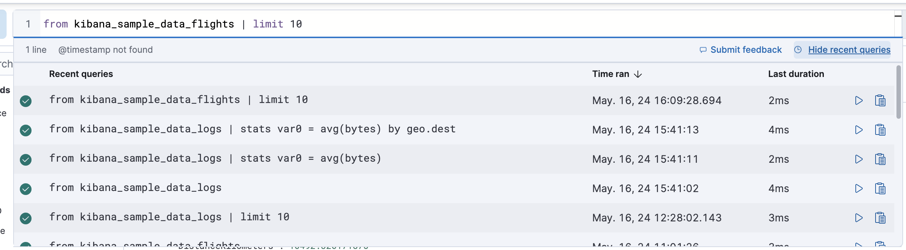
Task: Click the recent queries scrollbar
Action: click(x=898, y=92)
